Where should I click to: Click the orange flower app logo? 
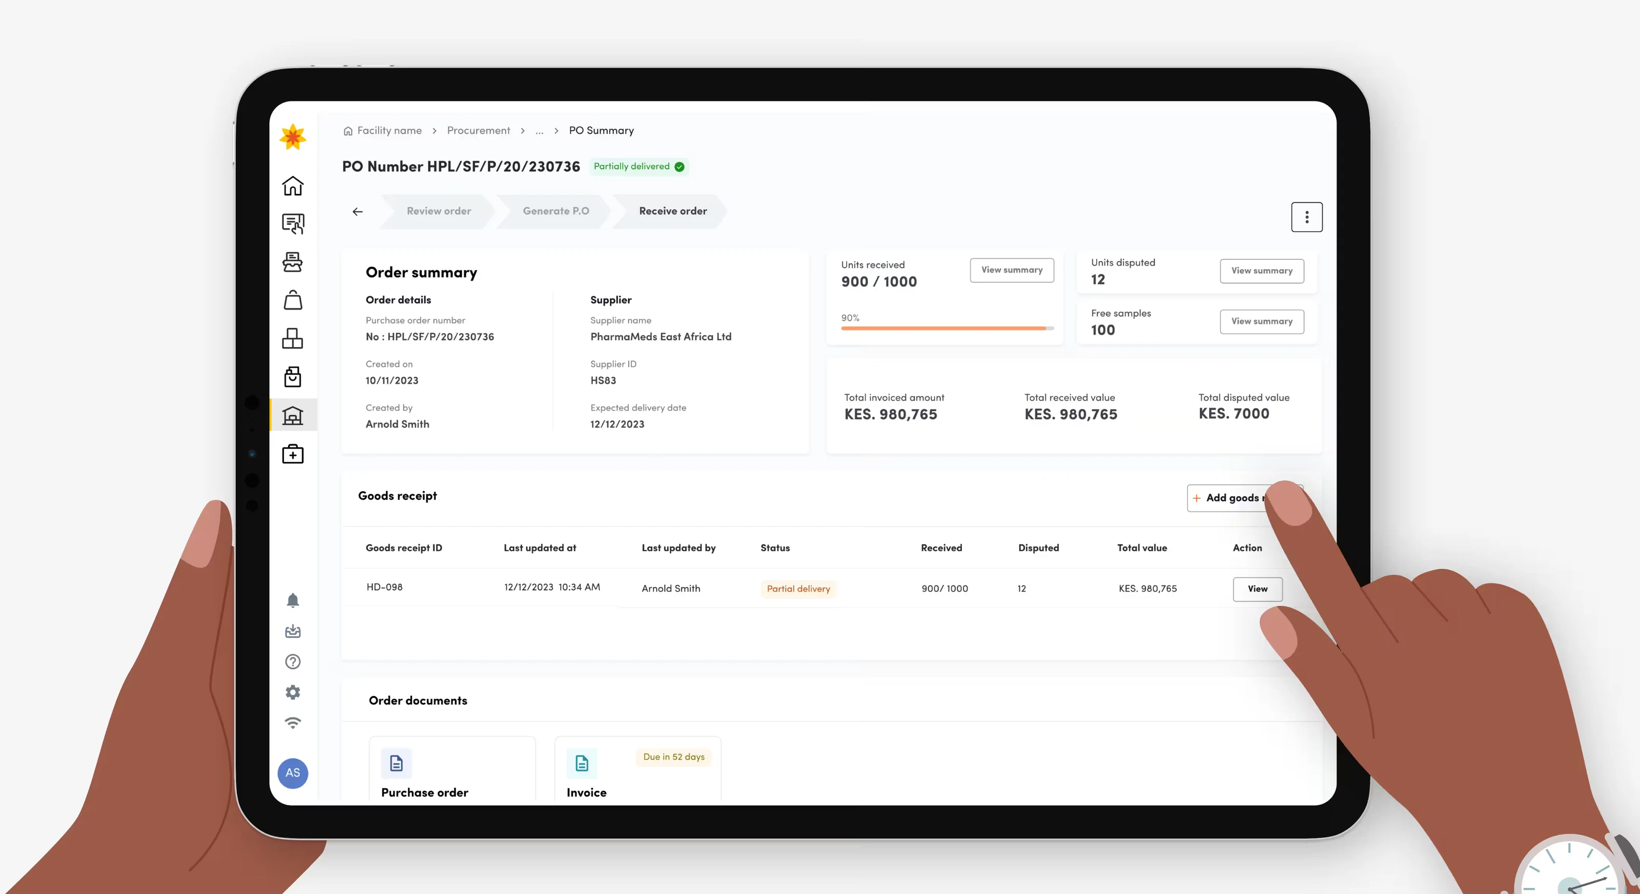[293, 137]
